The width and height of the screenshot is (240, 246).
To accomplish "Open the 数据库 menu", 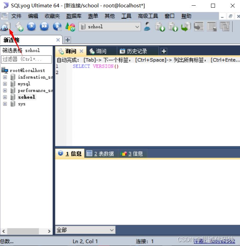I will click(x=74, y=16).
